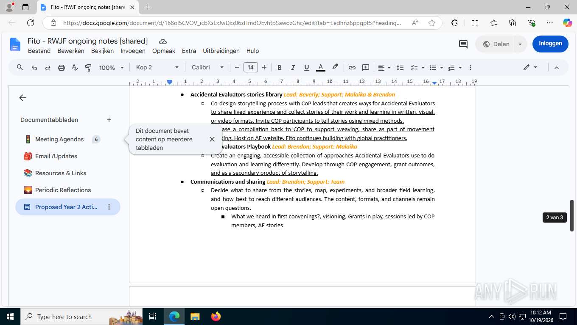Print the document
This screenshot has width=577, height=325.
coord(62,68)
